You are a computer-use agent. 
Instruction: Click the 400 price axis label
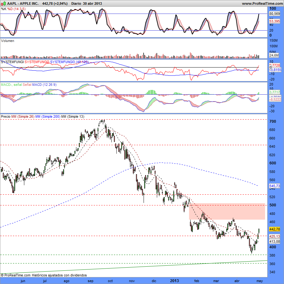(273, 247)
